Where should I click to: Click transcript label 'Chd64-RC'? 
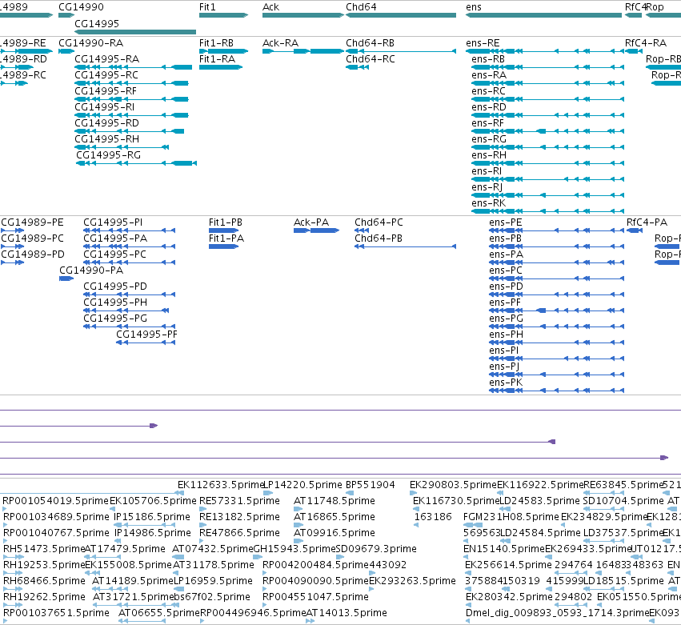[x=371, y=59]
